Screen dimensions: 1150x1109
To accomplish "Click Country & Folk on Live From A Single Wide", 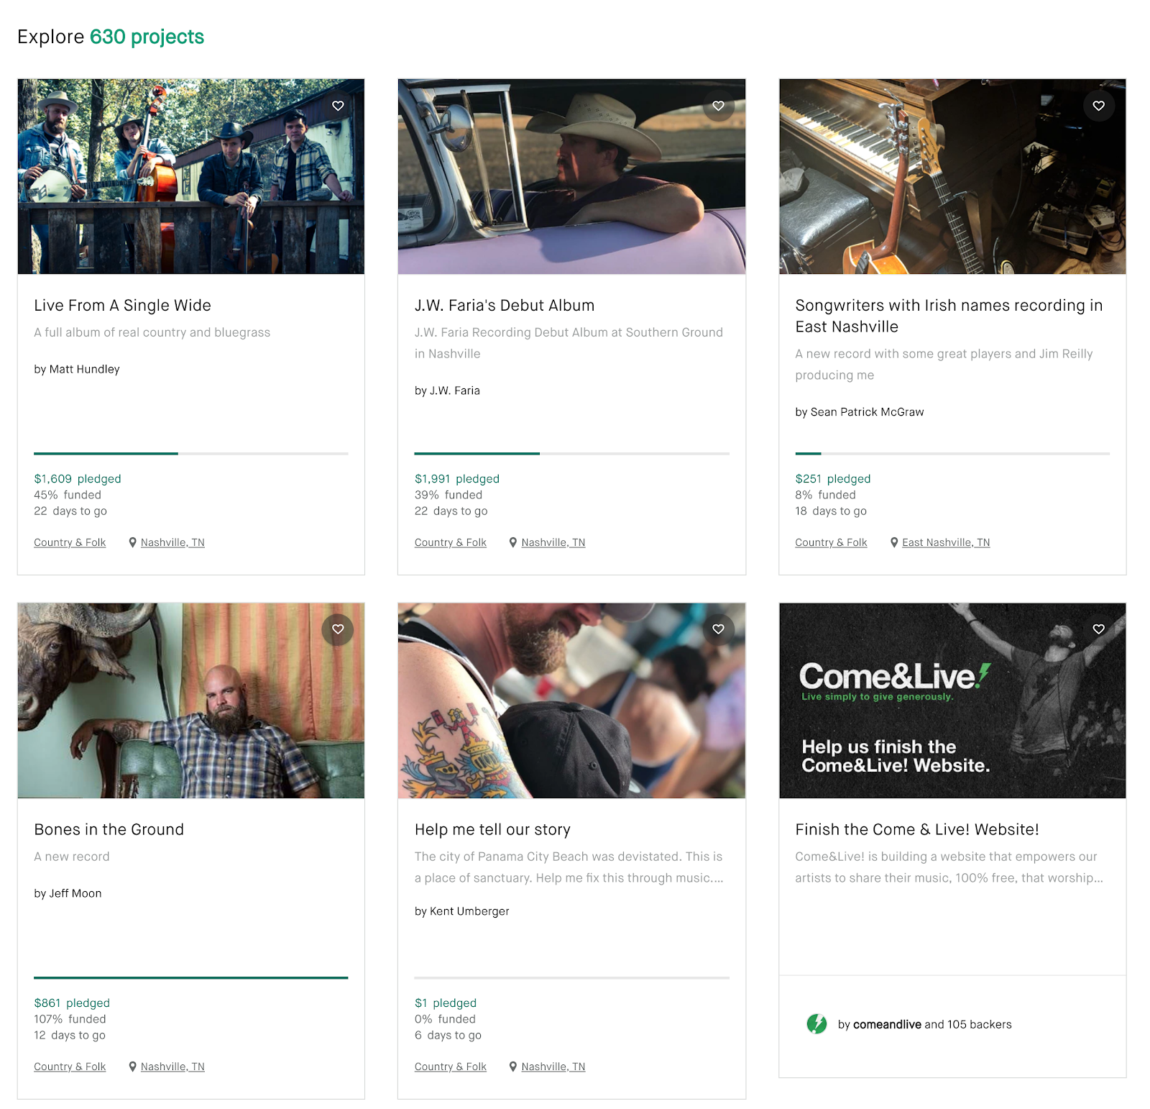I will [70, 542].
